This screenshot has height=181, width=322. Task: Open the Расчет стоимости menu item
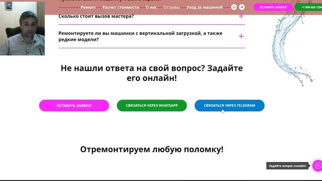[121, 8]
